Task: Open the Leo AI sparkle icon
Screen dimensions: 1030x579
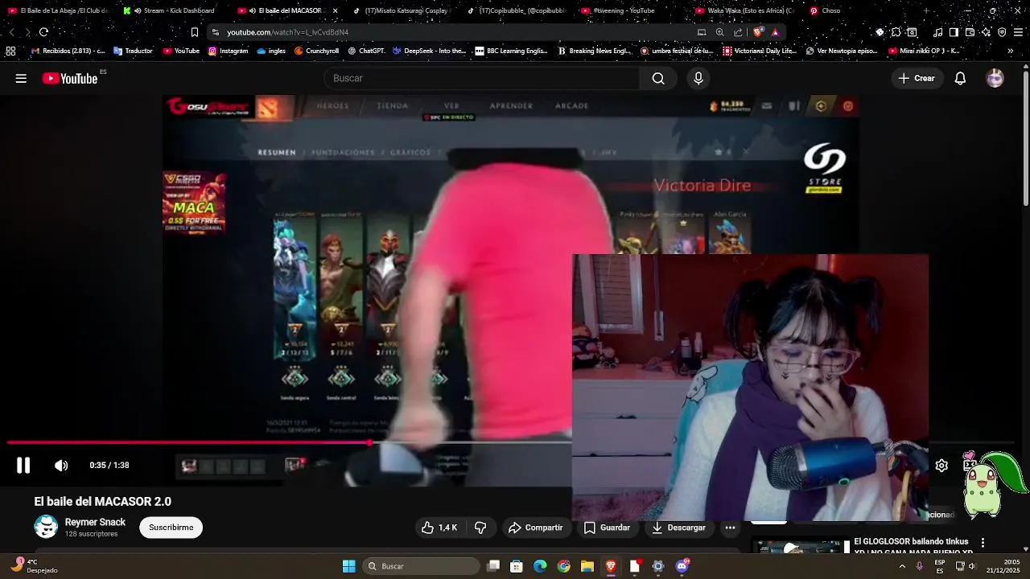Action: click(x=986, y=32)
